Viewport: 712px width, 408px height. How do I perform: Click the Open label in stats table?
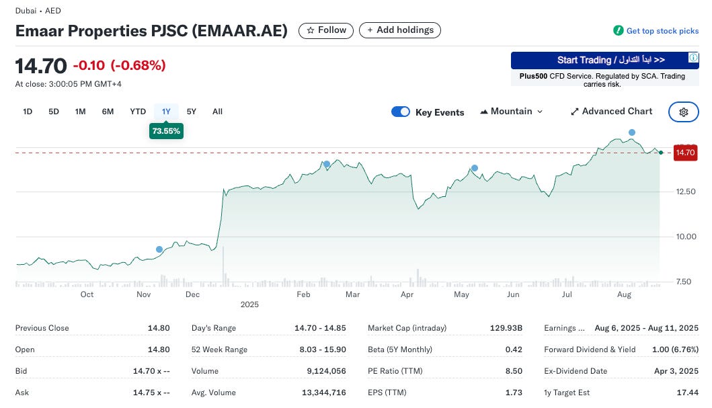(x=24, y=350)
